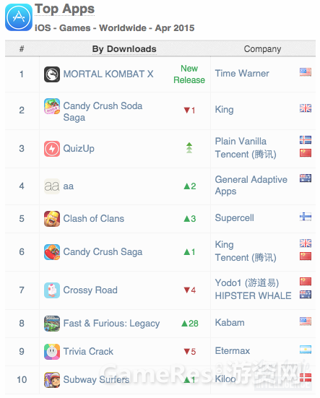Screen dimensions: 320x398
Task: Open the Subway Surfers link
Action: pos(96,380)
